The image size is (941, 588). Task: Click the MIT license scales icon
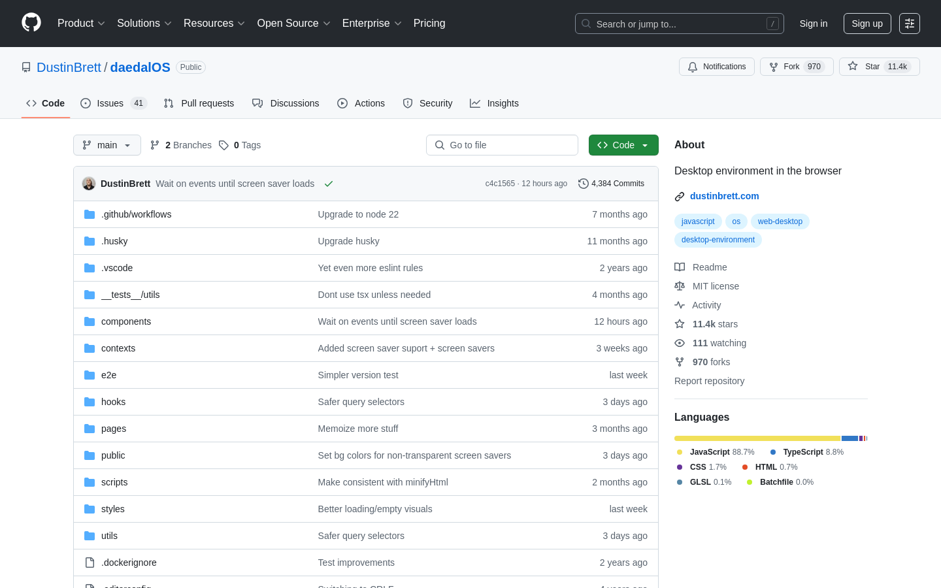pos(680,286)
